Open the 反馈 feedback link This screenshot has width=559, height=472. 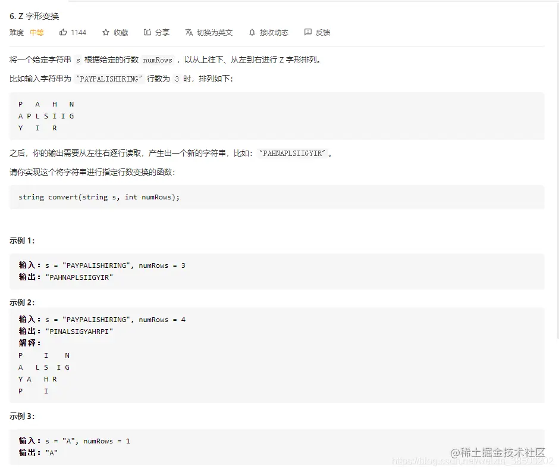click(x=323, y=33)
